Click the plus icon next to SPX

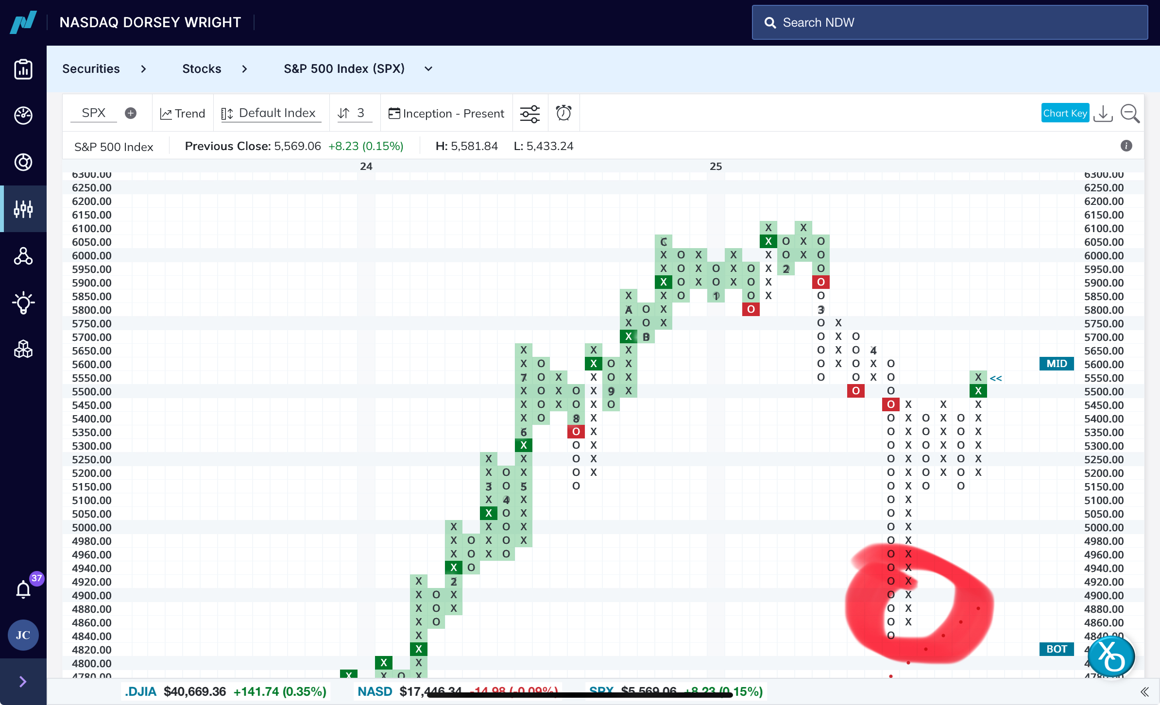point(131,113)
